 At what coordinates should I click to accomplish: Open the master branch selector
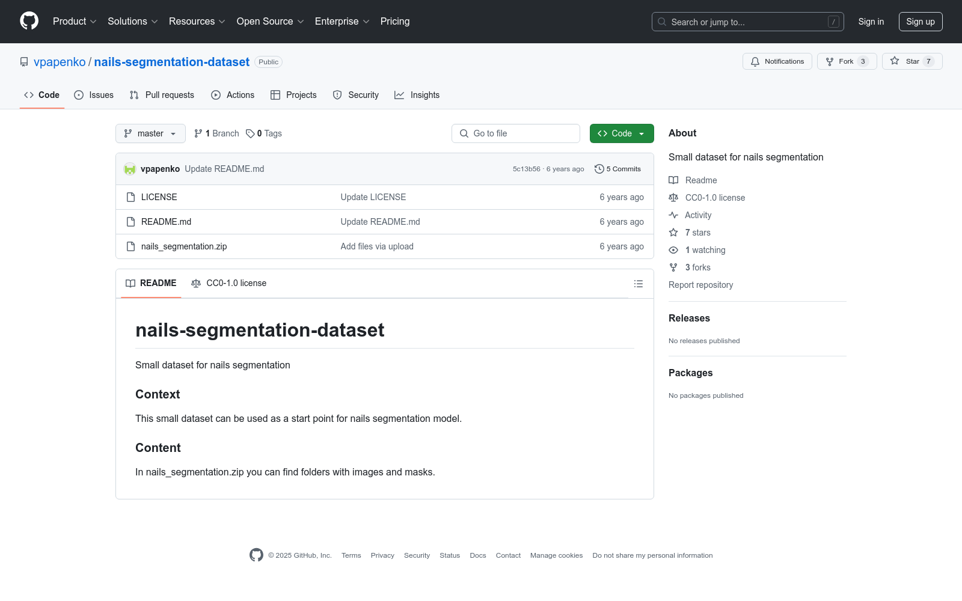pos(150,133)
